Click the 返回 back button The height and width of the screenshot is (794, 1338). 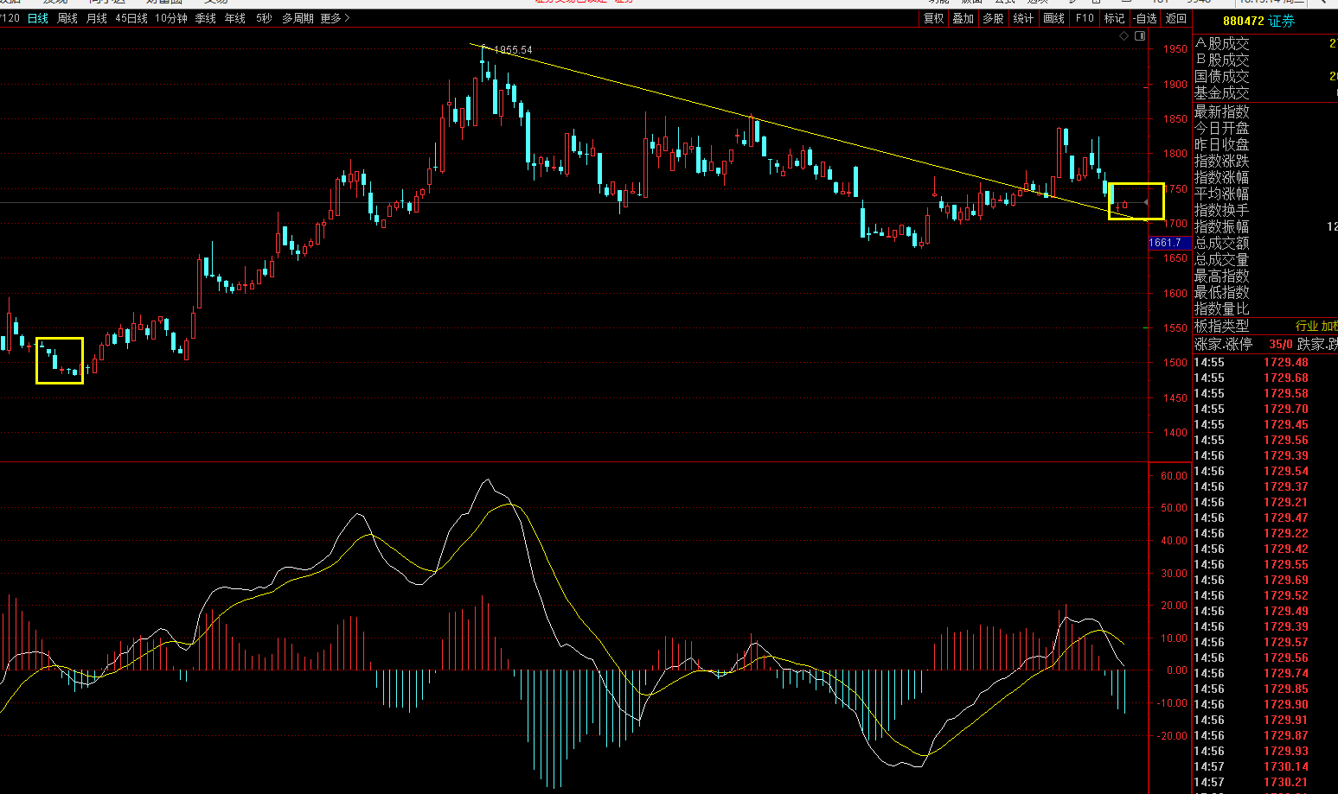1175,18
